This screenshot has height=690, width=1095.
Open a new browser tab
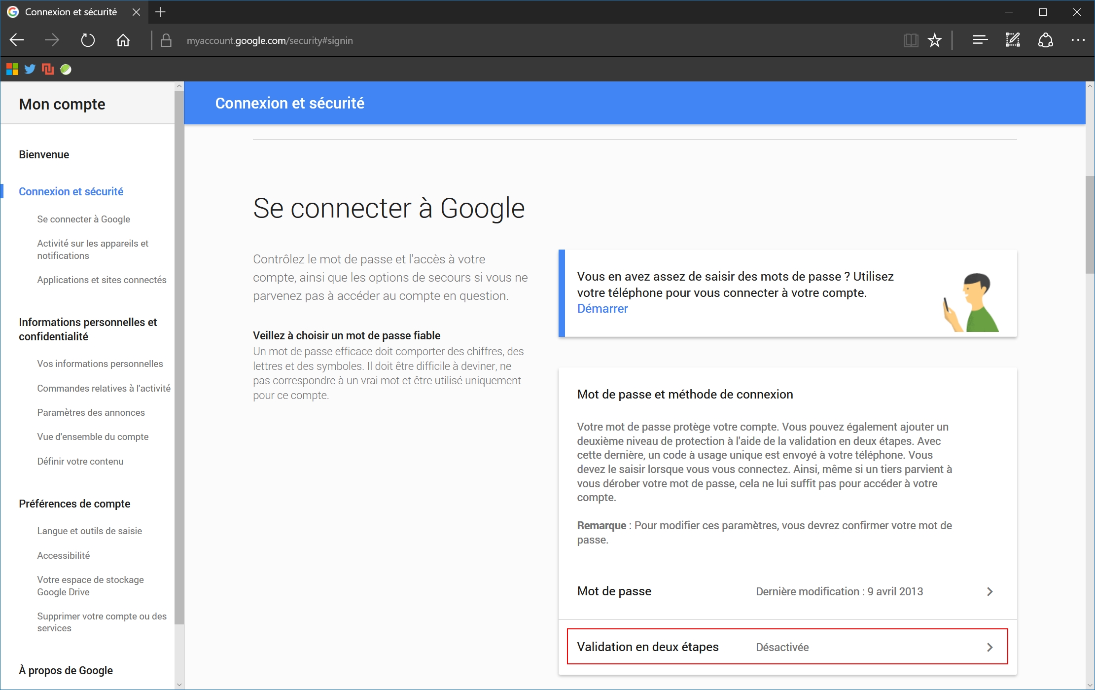pyautogui.click(x=160, y=12)
